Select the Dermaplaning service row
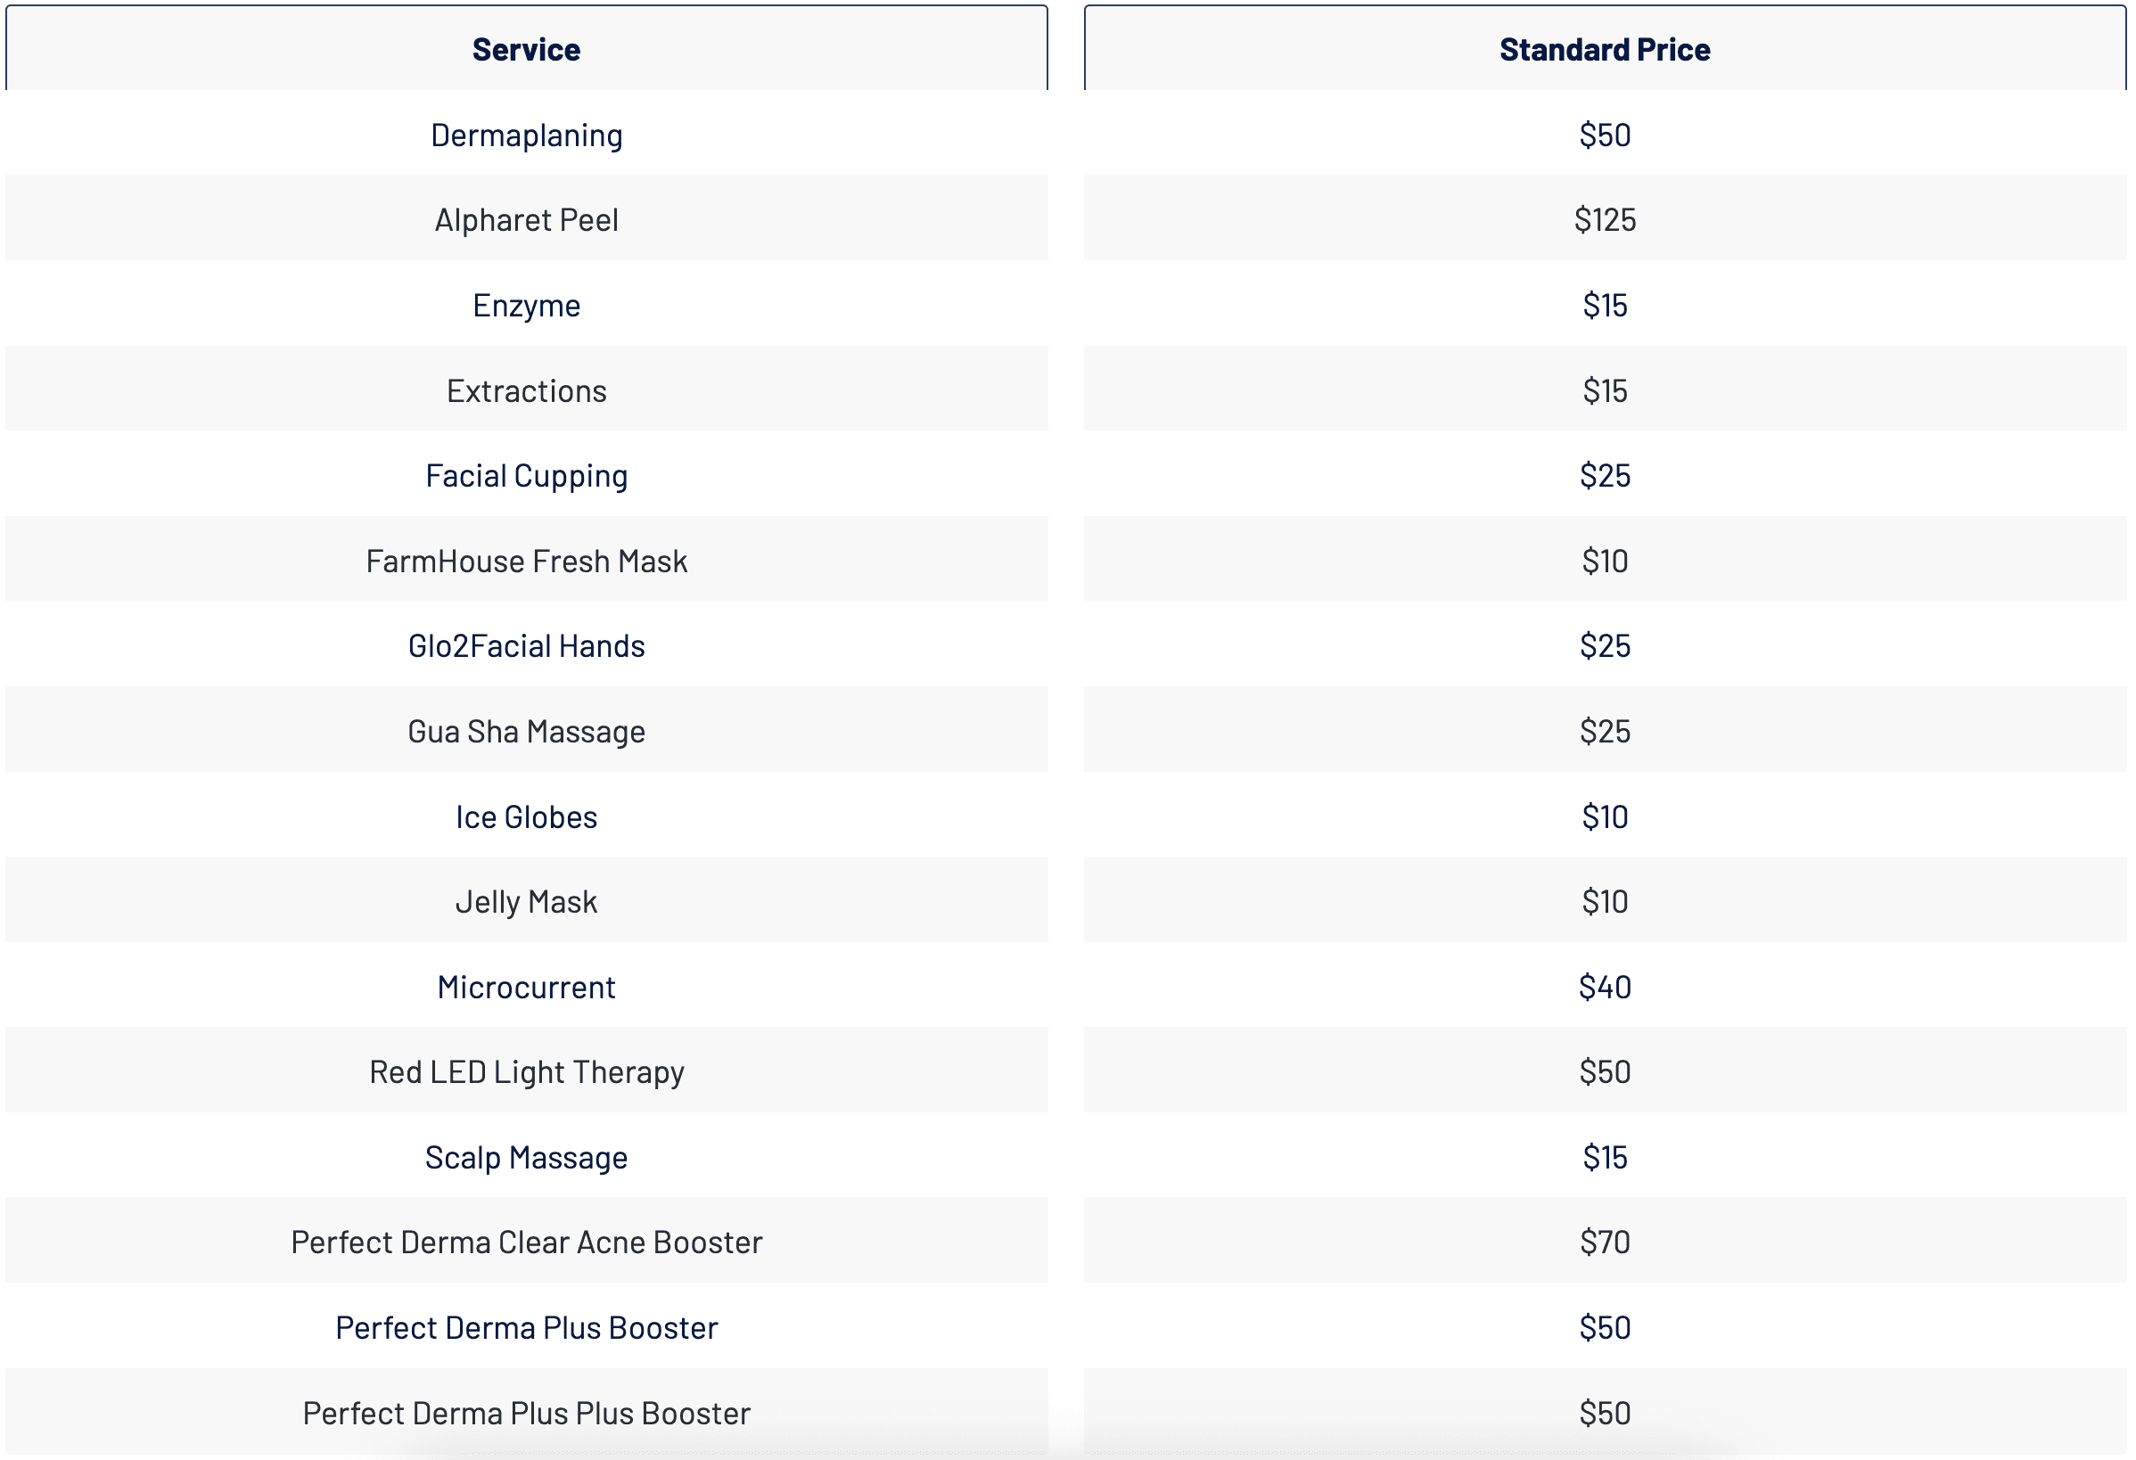Image resolution: width=2136 pixels, height=1460 pixels. pyautogui.click(x=526, y=135)
